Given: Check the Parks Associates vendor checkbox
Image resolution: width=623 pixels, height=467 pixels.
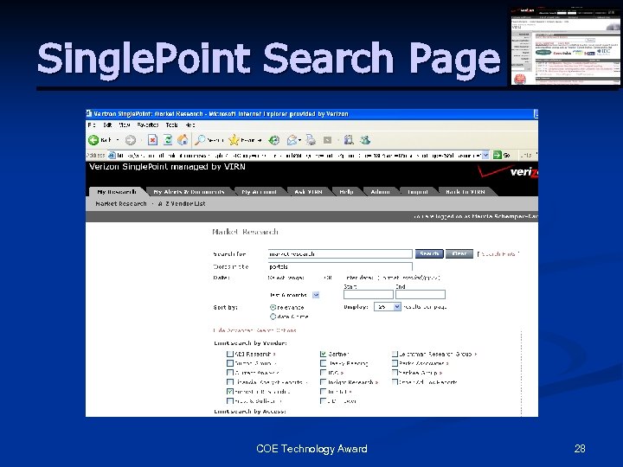Looking at the screenshot, I should pyautogui.click(x=395, y=363).
